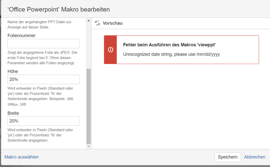Click into the Breite field
This screenshot has width=270, height=167.
[x=44, y=121]
